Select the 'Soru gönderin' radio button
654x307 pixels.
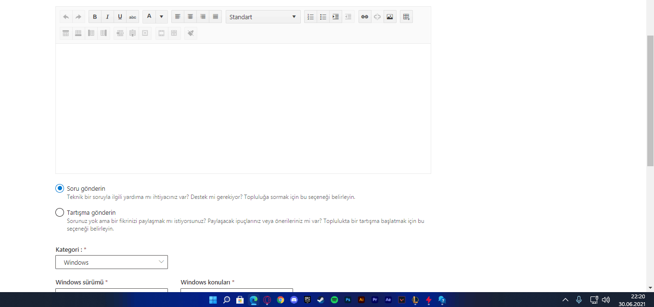click(60, 188)
